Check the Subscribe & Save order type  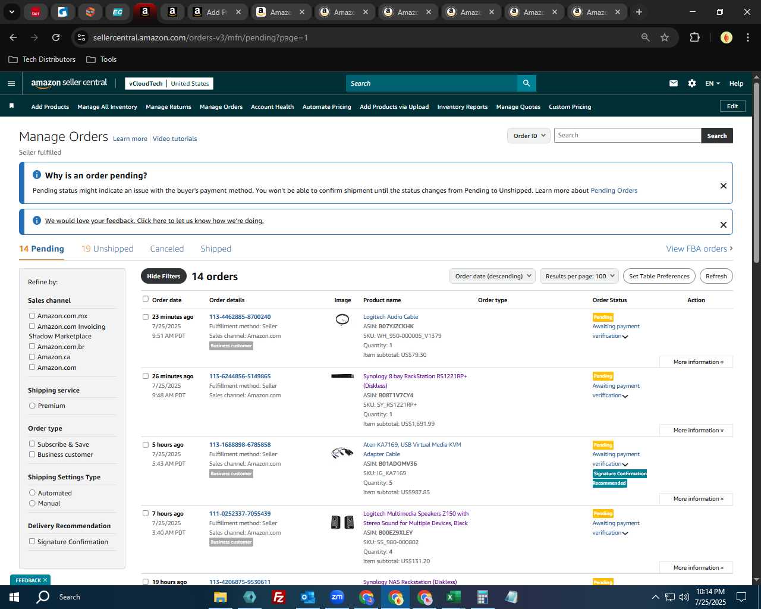(32, 444)
